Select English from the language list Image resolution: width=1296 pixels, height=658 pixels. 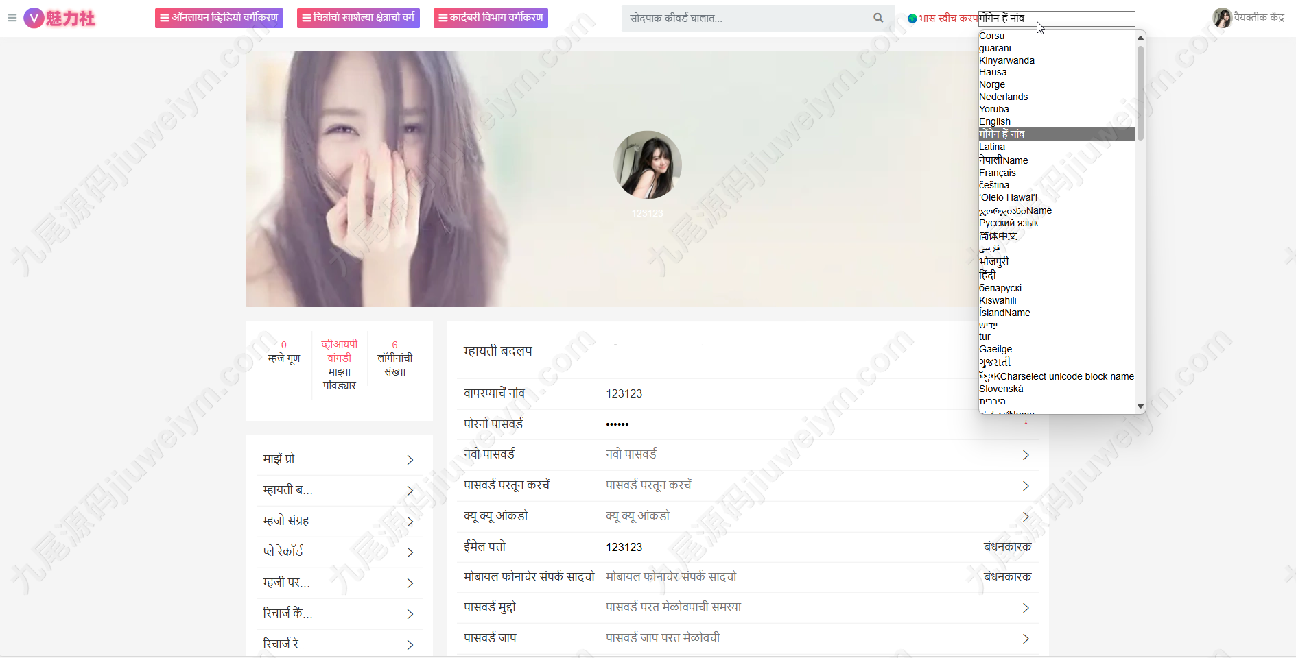[995, 121]
